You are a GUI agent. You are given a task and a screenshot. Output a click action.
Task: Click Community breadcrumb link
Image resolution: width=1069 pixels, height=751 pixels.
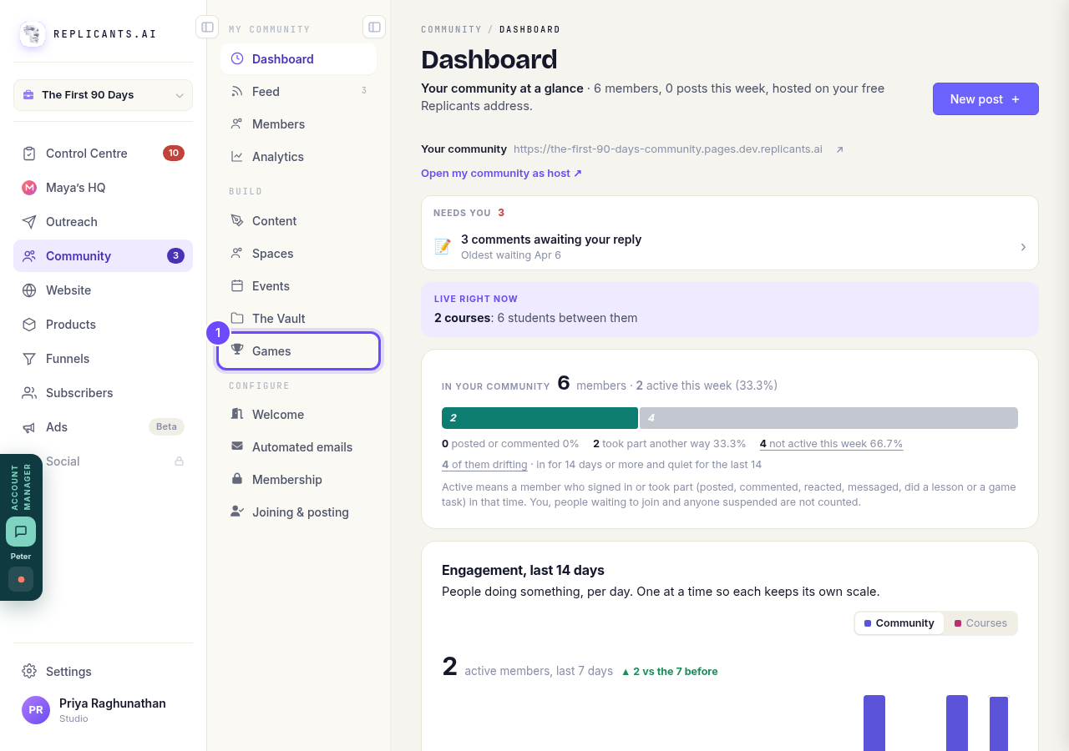coord(451,29)
